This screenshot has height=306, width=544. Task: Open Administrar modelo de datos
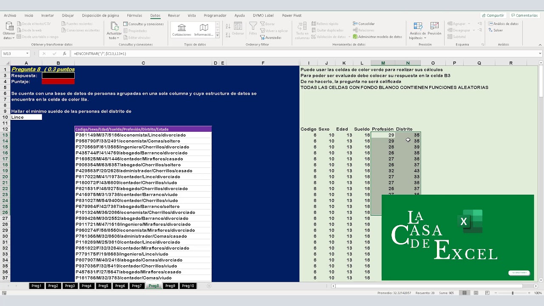pyautogui.click(x=377, y=37)
